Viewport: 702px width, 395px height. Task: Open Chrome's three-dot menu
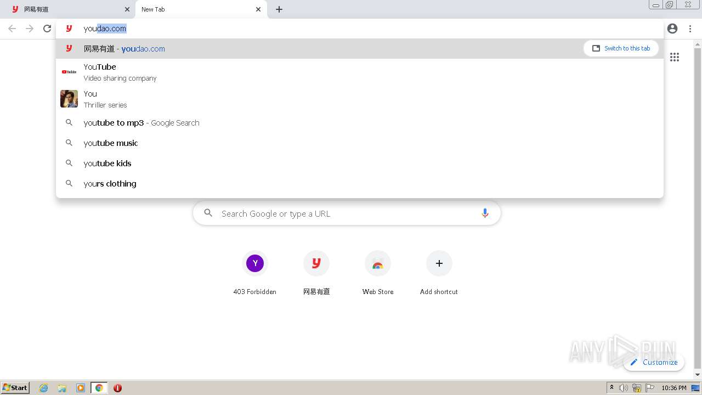tap(690, 29)
